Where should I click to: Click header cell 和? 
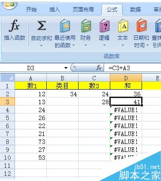[x=126, y=86]
